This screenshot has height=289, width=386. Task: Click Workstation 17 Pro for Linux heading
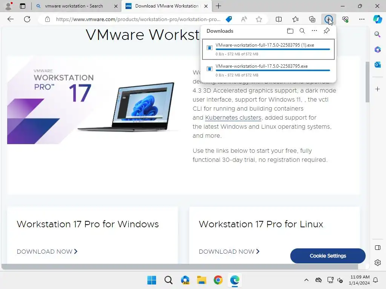tap(261, 224)
